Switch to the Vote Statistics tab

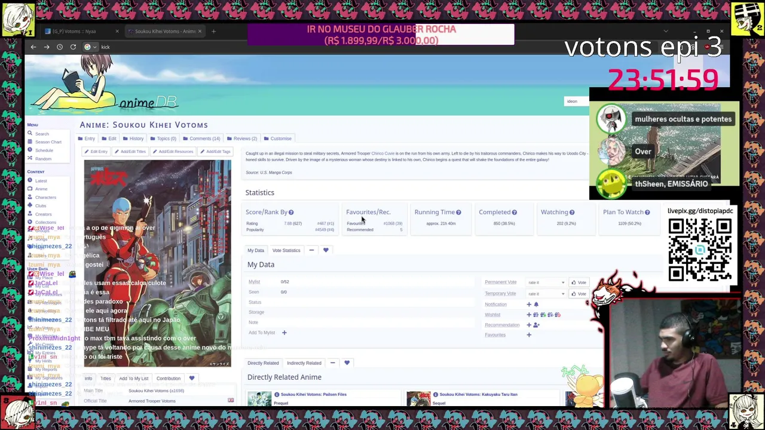[286, 250]
